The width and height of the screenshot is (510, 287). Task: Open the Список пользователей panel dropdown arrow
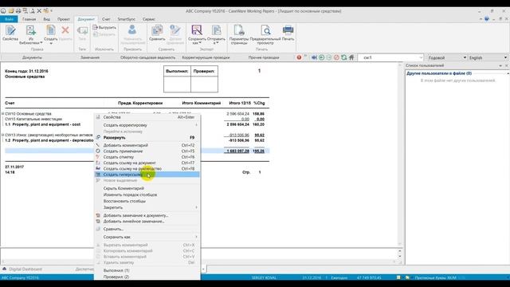point(500,65)
